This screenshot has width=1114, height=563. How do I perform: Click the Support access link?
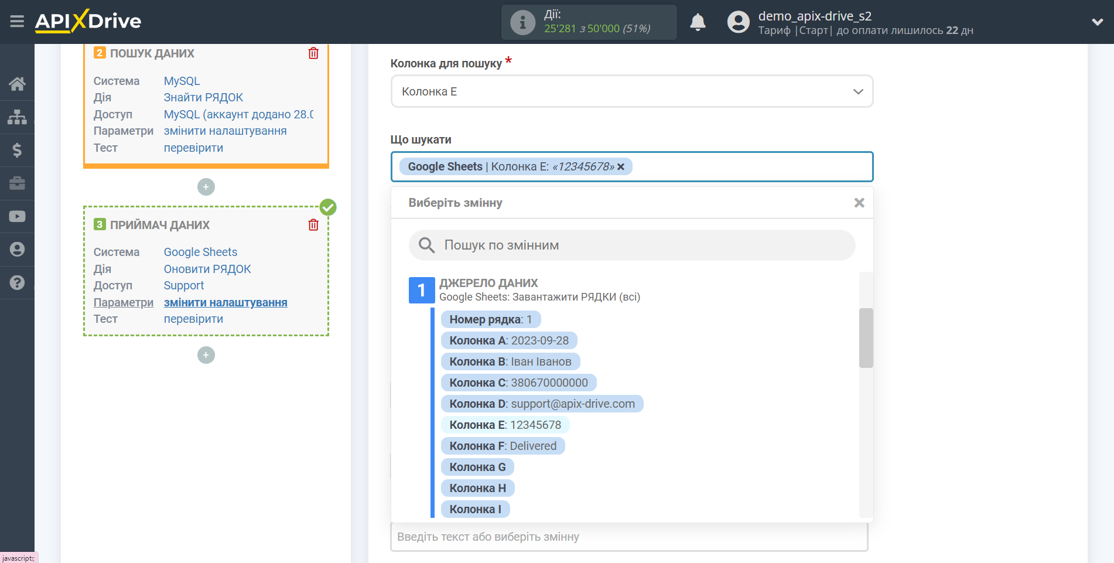184,285
